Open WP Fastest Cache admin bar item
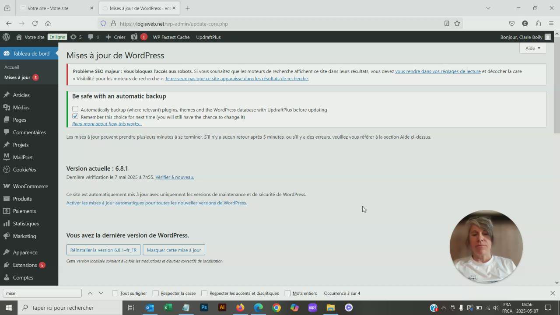560x315 pixels. click(x=171, y=37)
